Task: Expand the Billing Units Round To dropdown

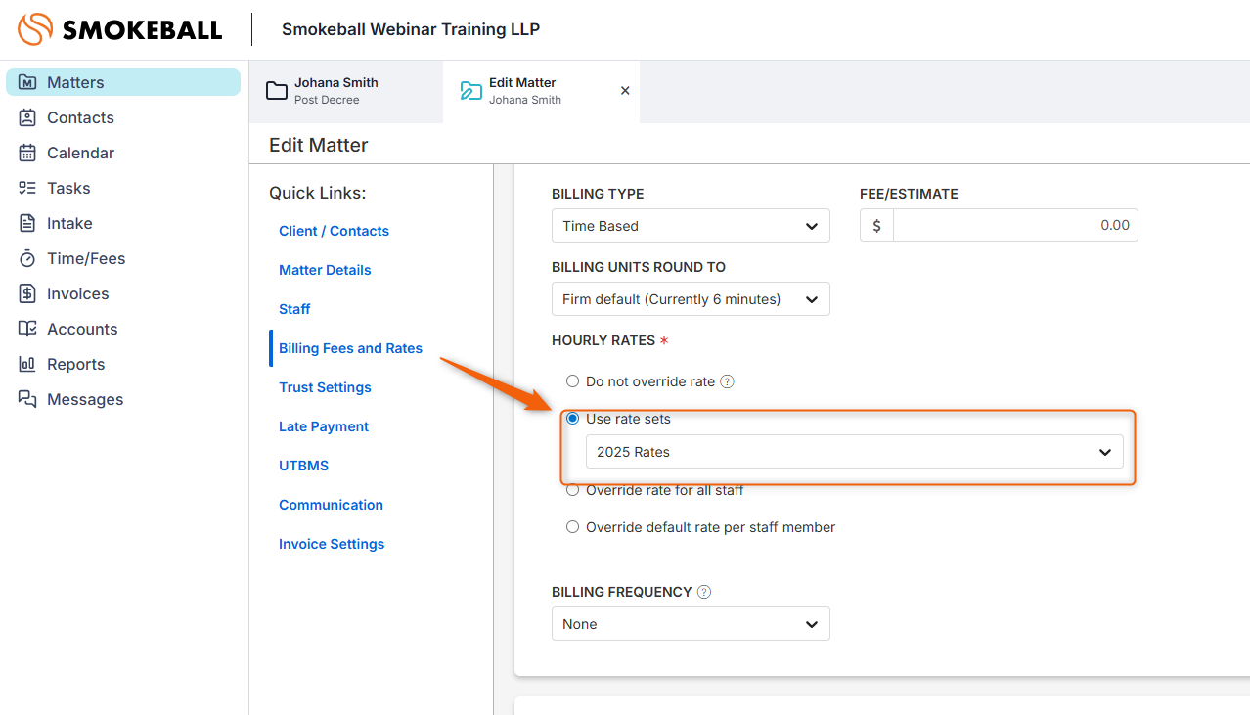Action: (x=691, y=299)
